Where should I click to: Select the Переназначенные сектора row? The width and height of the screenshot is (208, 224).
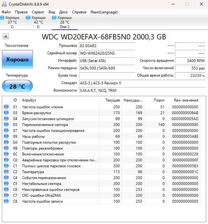tap(101, 125)
